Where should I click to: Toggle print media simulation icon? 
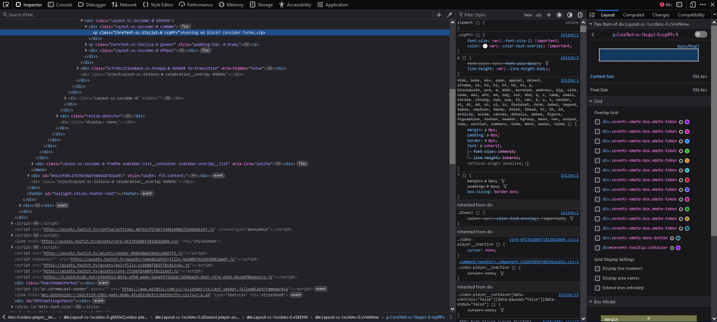(x=580, y=15)
